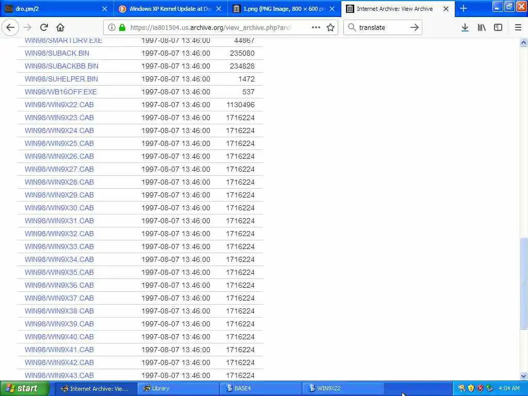The height and width of the screenshot is (396, 528).
Task: Open the WIN98/SUBACK.BIN file link
Action: pos(57,53)
